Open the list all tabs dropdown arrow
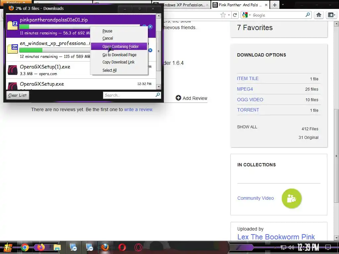 [283, 5]
